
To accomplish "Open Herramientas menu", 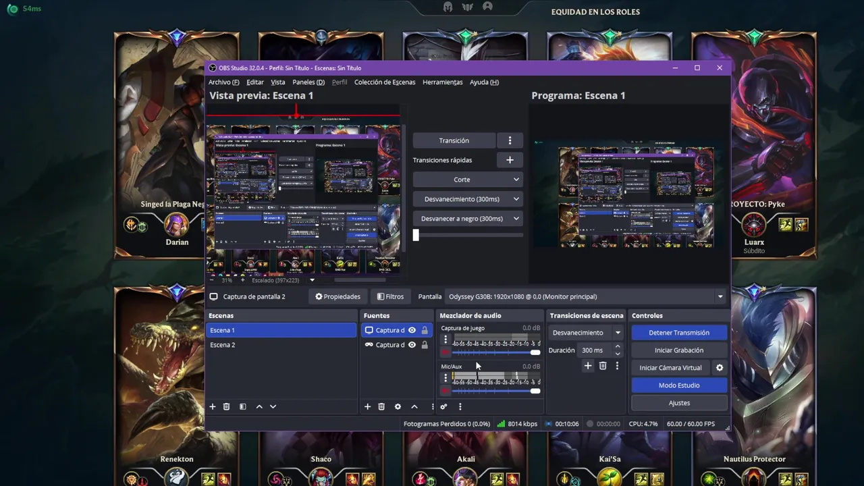I will point(443,82).
